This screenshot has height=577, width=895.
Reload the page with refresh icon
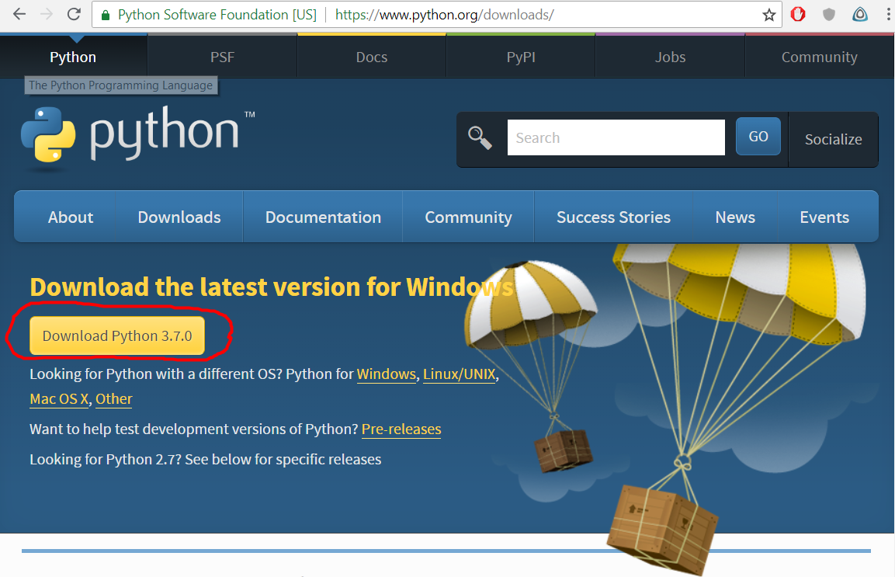[74, 14]
